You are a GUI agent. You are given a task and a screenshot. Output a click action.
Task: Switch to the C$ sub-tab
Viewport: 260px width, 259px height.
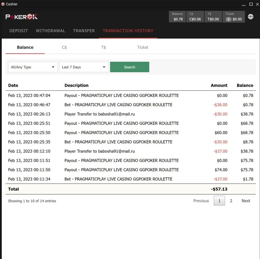click(x=64, y=48)
